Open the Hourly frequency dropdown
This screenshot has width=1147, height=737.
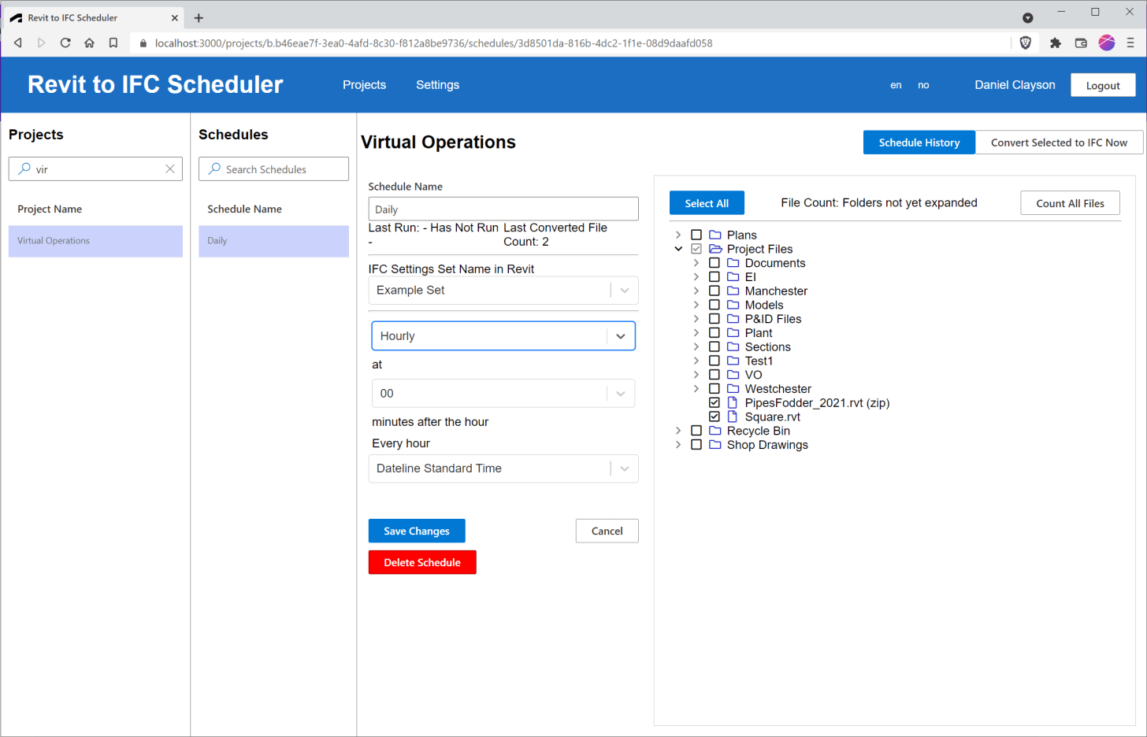click(x=503, y=336)
